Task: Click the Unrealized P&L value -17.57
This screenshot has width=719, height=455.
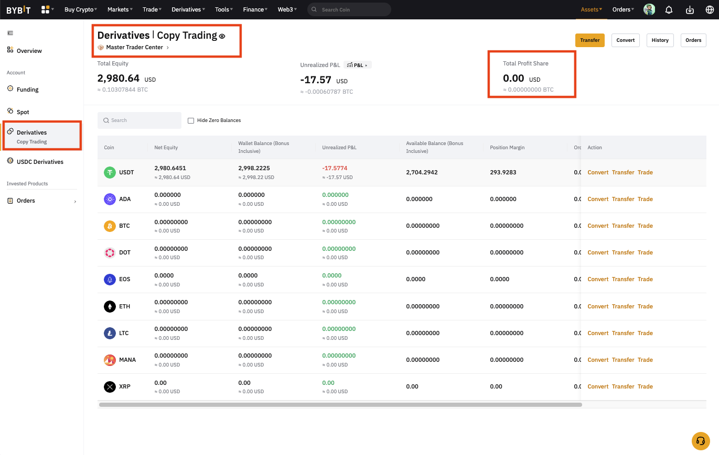Action: pos(316,80)
